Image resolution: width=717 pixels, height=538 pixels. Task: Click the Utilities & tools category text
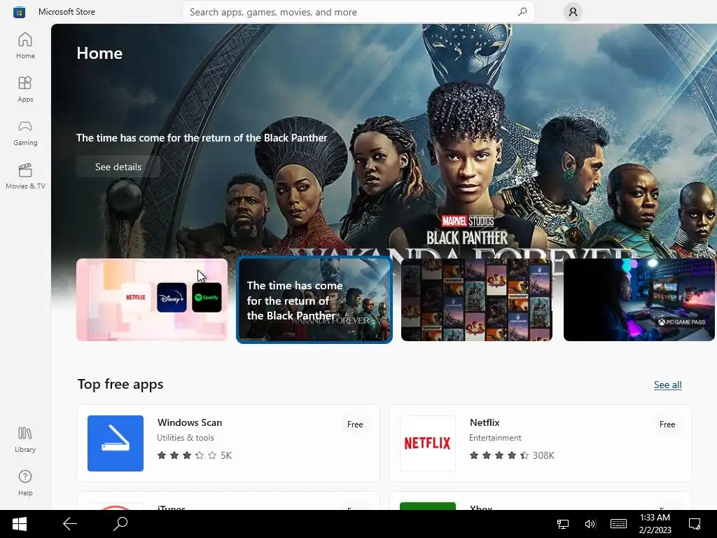[185, 438]
